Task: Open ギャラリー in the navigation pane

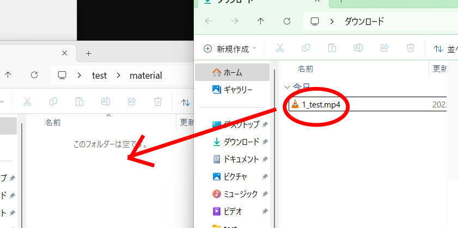Action: click(x=232, y=90)
